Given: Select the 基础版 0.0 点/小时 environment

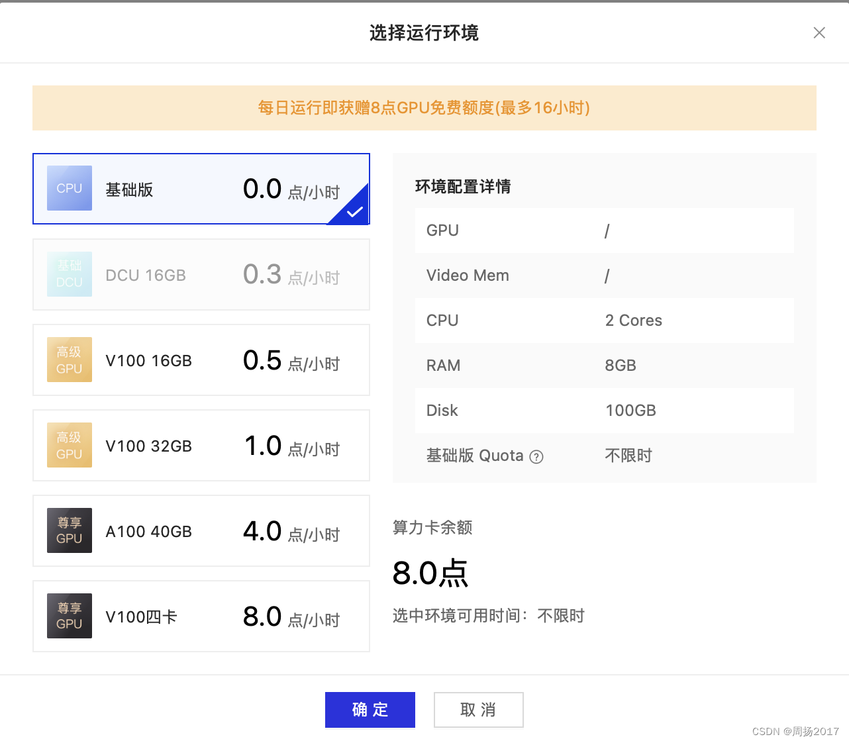Looking at the screenshot, I should 201,189.
